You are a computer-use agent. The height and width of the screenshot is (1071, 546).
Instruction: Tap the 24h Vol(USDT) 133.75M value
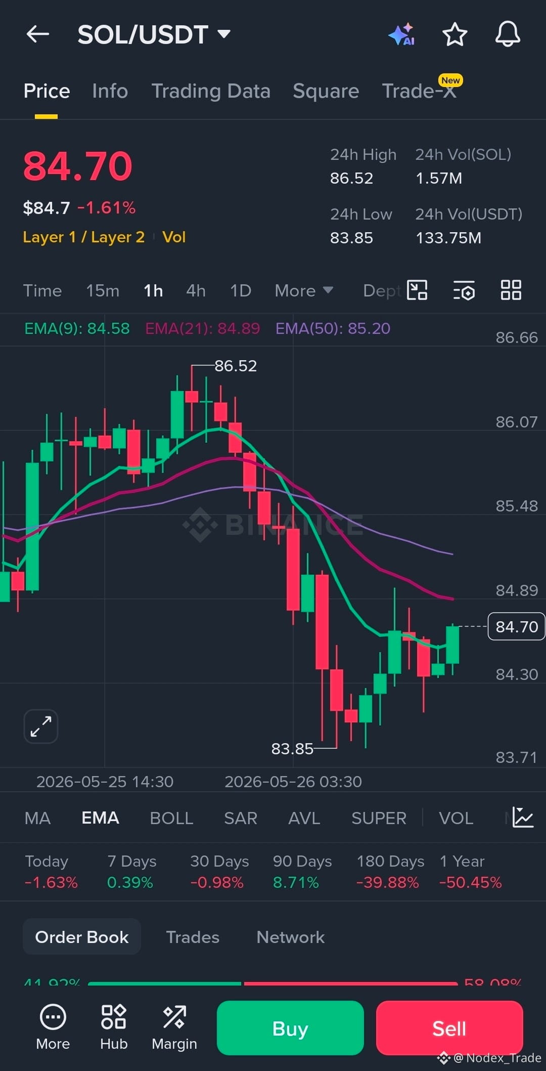448,238
